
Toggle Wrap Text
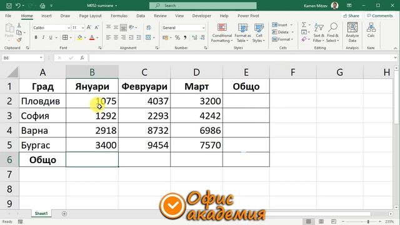(x=149, y=27)
